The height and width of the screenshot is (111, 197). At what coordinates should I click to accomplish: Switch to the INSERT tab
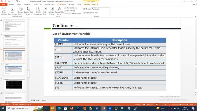coord(19,4)
